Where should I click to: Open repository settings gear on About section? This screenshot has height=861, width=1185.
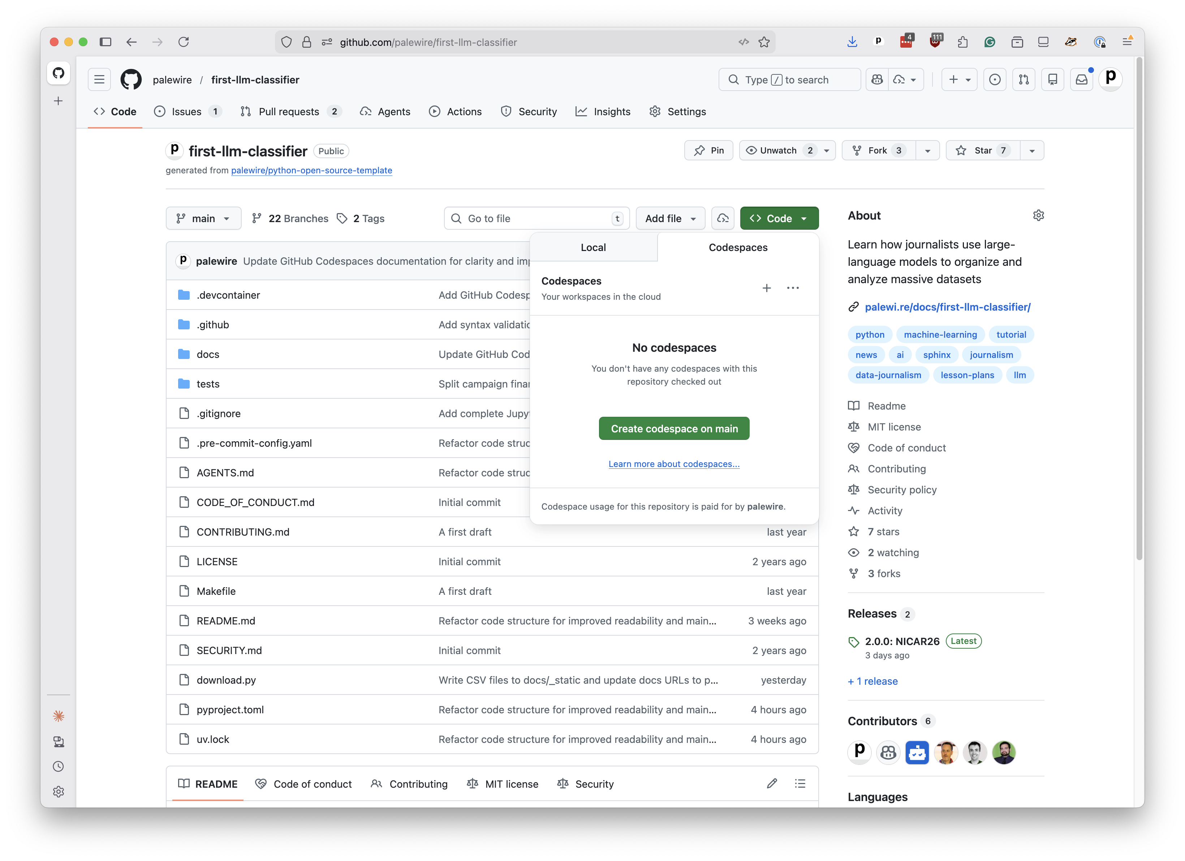(1038, 215)
